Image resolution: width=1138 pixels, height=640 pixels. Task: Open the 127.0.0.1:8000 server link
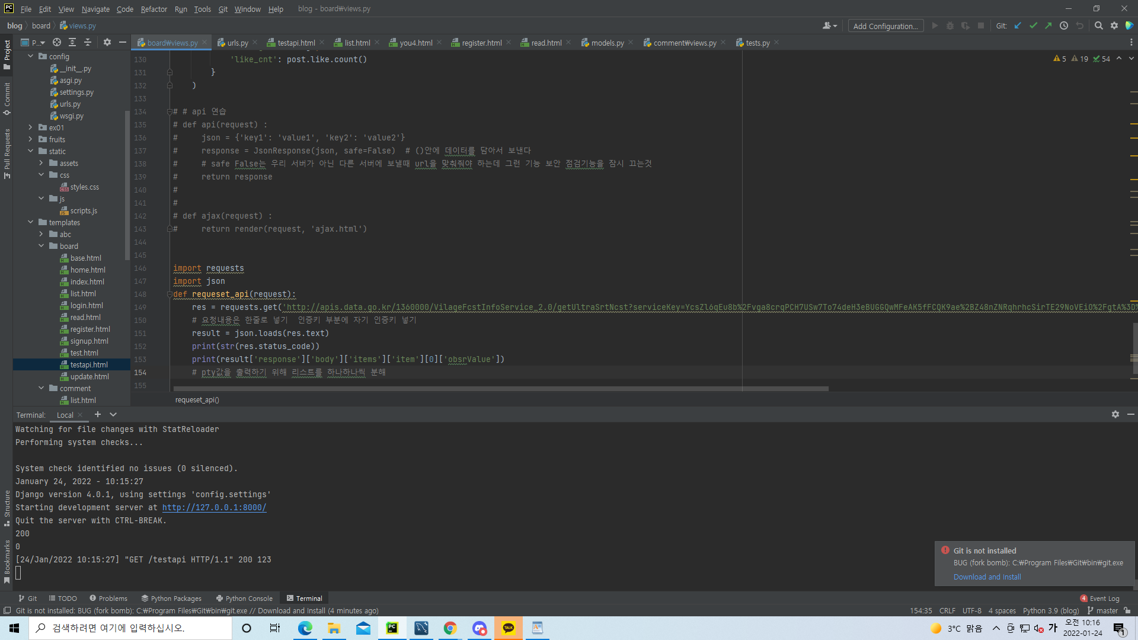tap(215, 508)
